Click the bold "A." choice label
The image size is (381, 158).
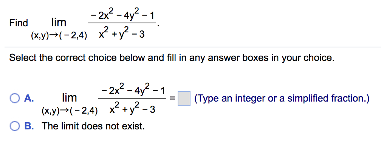coord(29,99)
